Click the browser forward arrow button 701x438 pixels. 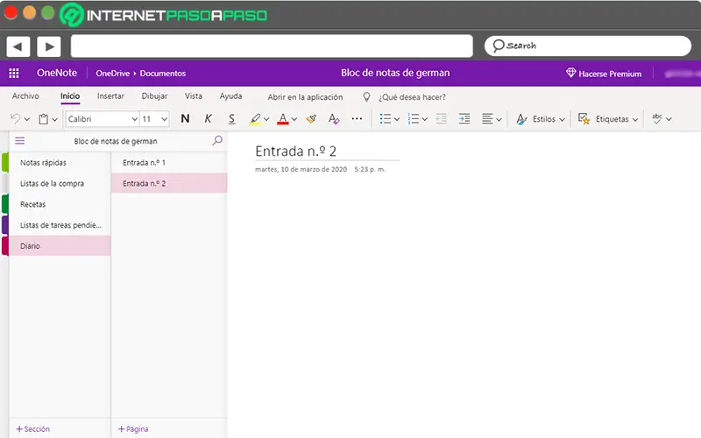point(49,46)
